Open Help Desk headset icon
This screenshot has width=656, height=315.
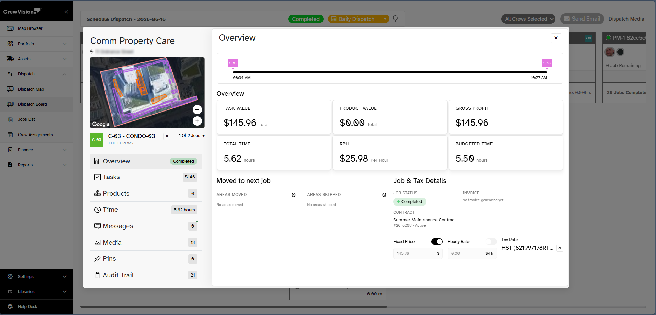tap(10, 307)
